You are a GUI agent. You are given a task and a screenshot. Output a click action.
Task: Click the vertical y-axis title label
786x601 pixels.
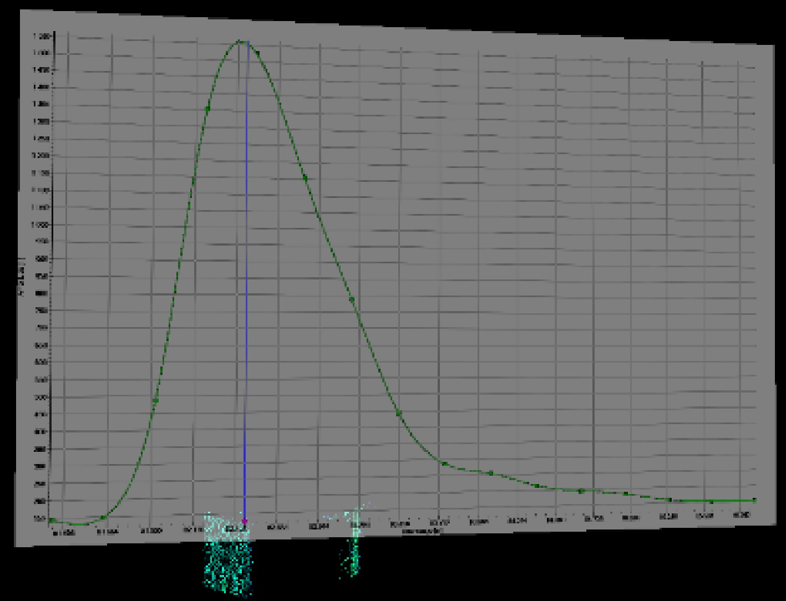coord(22,277)
